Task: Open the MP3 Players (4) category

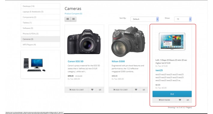Action: pyautogui.click(x=40, y=45)
